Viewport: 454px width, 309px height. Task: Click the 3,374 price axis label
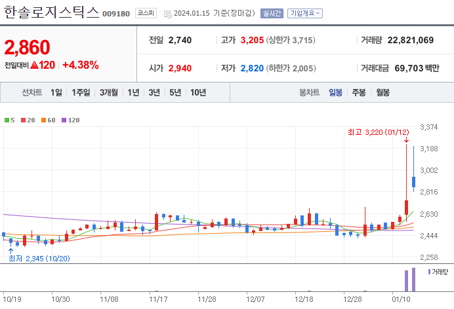tap(429, 127)
